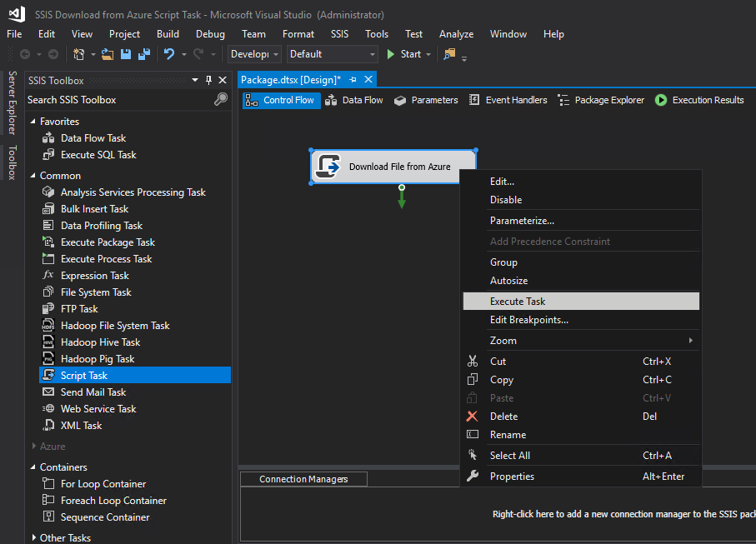Switch to the Package Explorer tab

click(x=601, y=100)
